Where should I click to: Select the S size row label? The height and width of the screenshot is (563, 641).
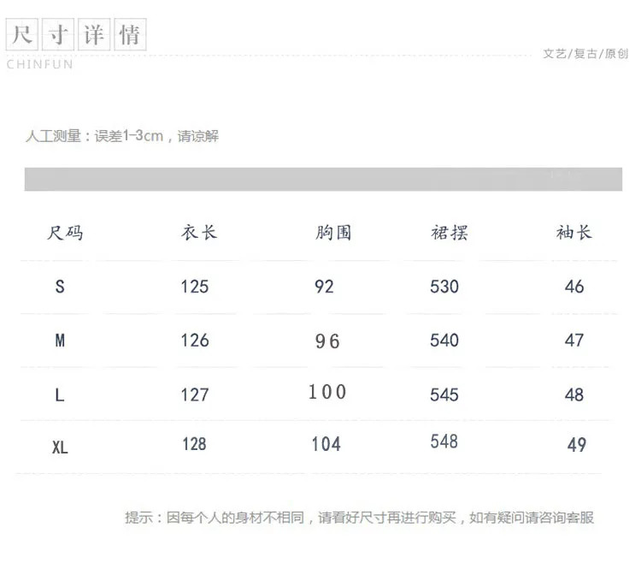click(x=60, y=287)
